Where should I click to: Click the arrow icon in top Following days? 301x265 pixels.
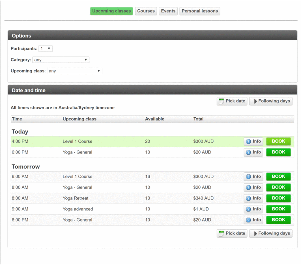pos(255,101)
